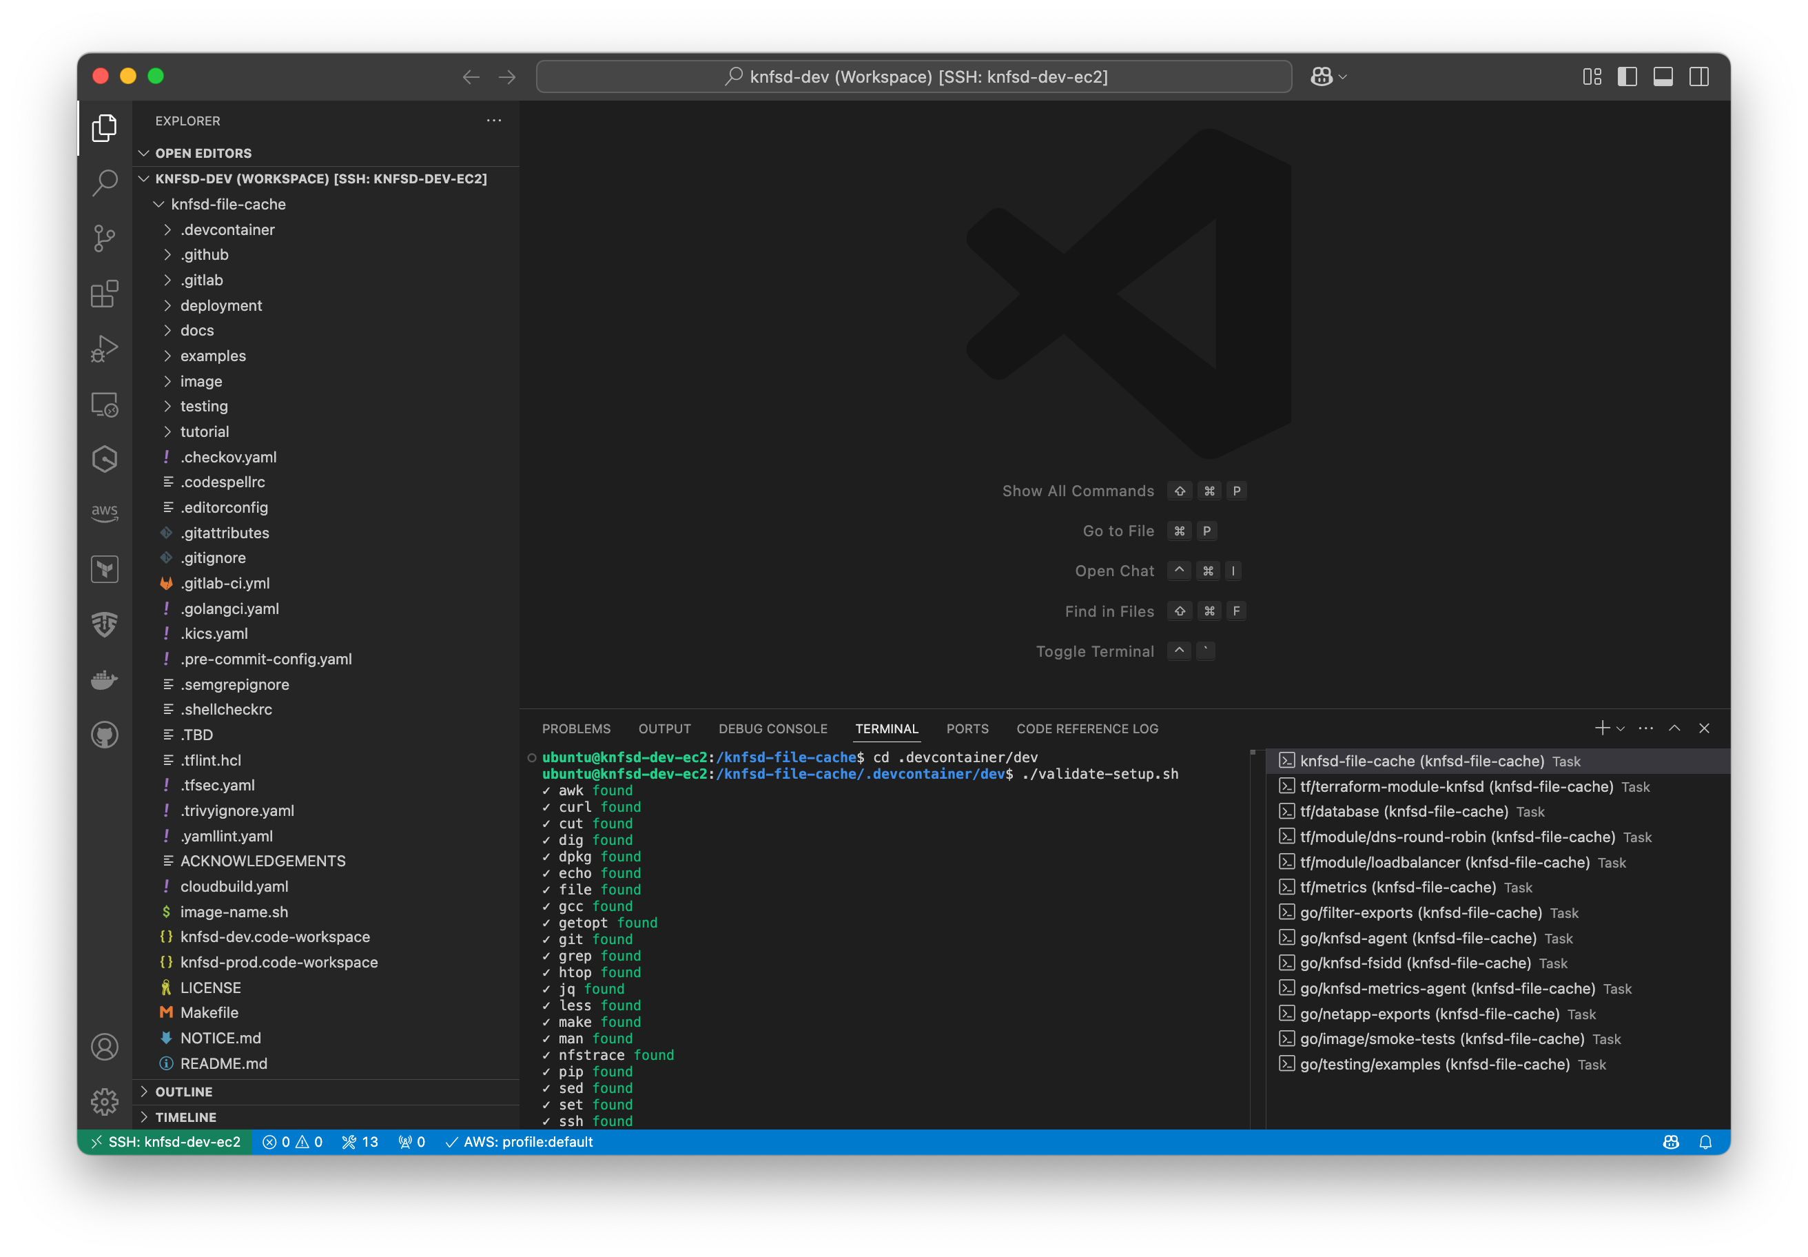Close the terminal panel

click(1703, 728)
